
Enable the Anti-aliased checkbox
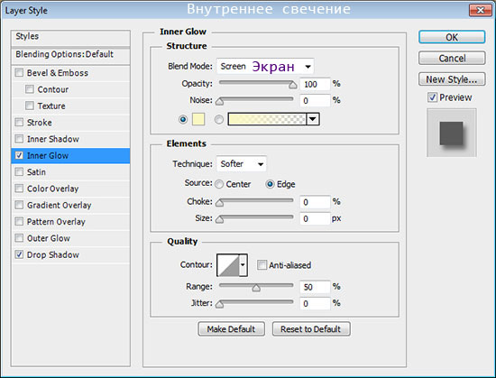262,264
